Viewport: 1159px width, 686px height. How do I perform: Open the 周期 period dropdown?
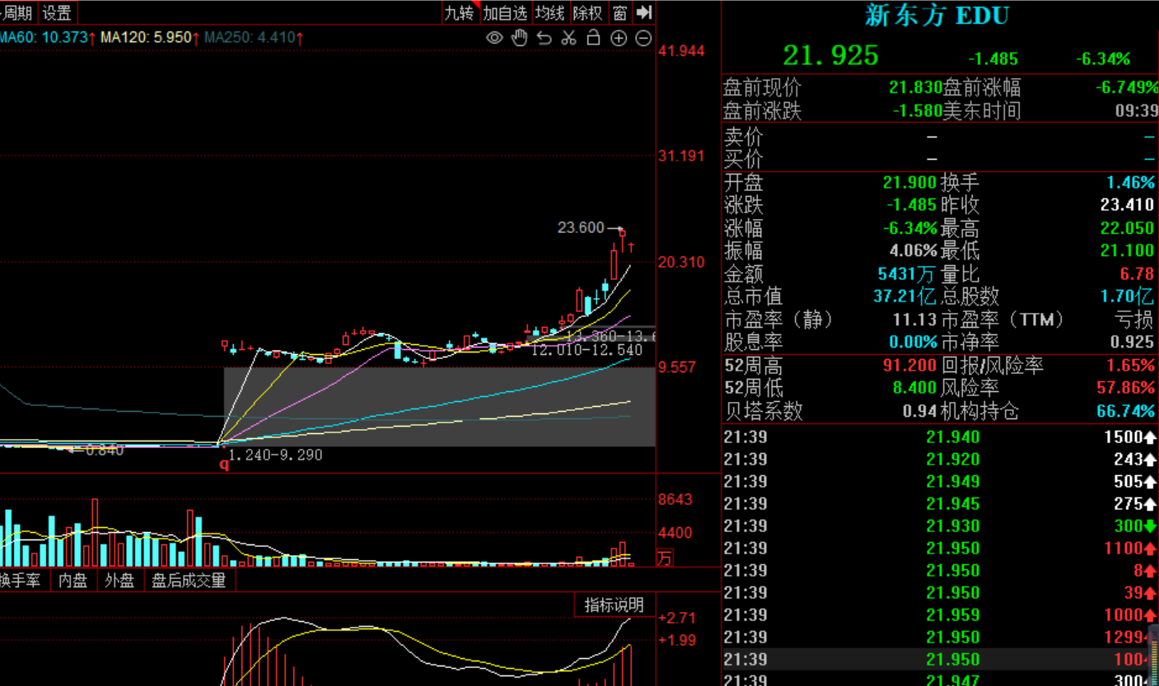click(16, 12)
